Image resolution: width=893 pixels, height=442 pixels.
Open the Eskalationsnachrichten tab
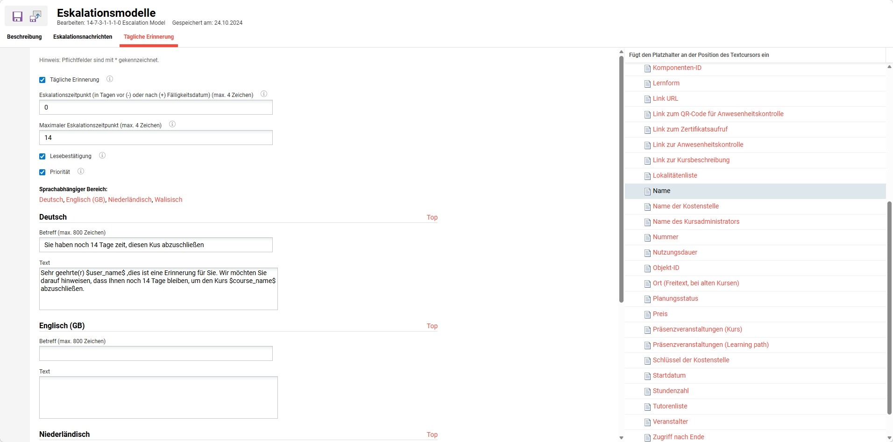coord(83,37)
